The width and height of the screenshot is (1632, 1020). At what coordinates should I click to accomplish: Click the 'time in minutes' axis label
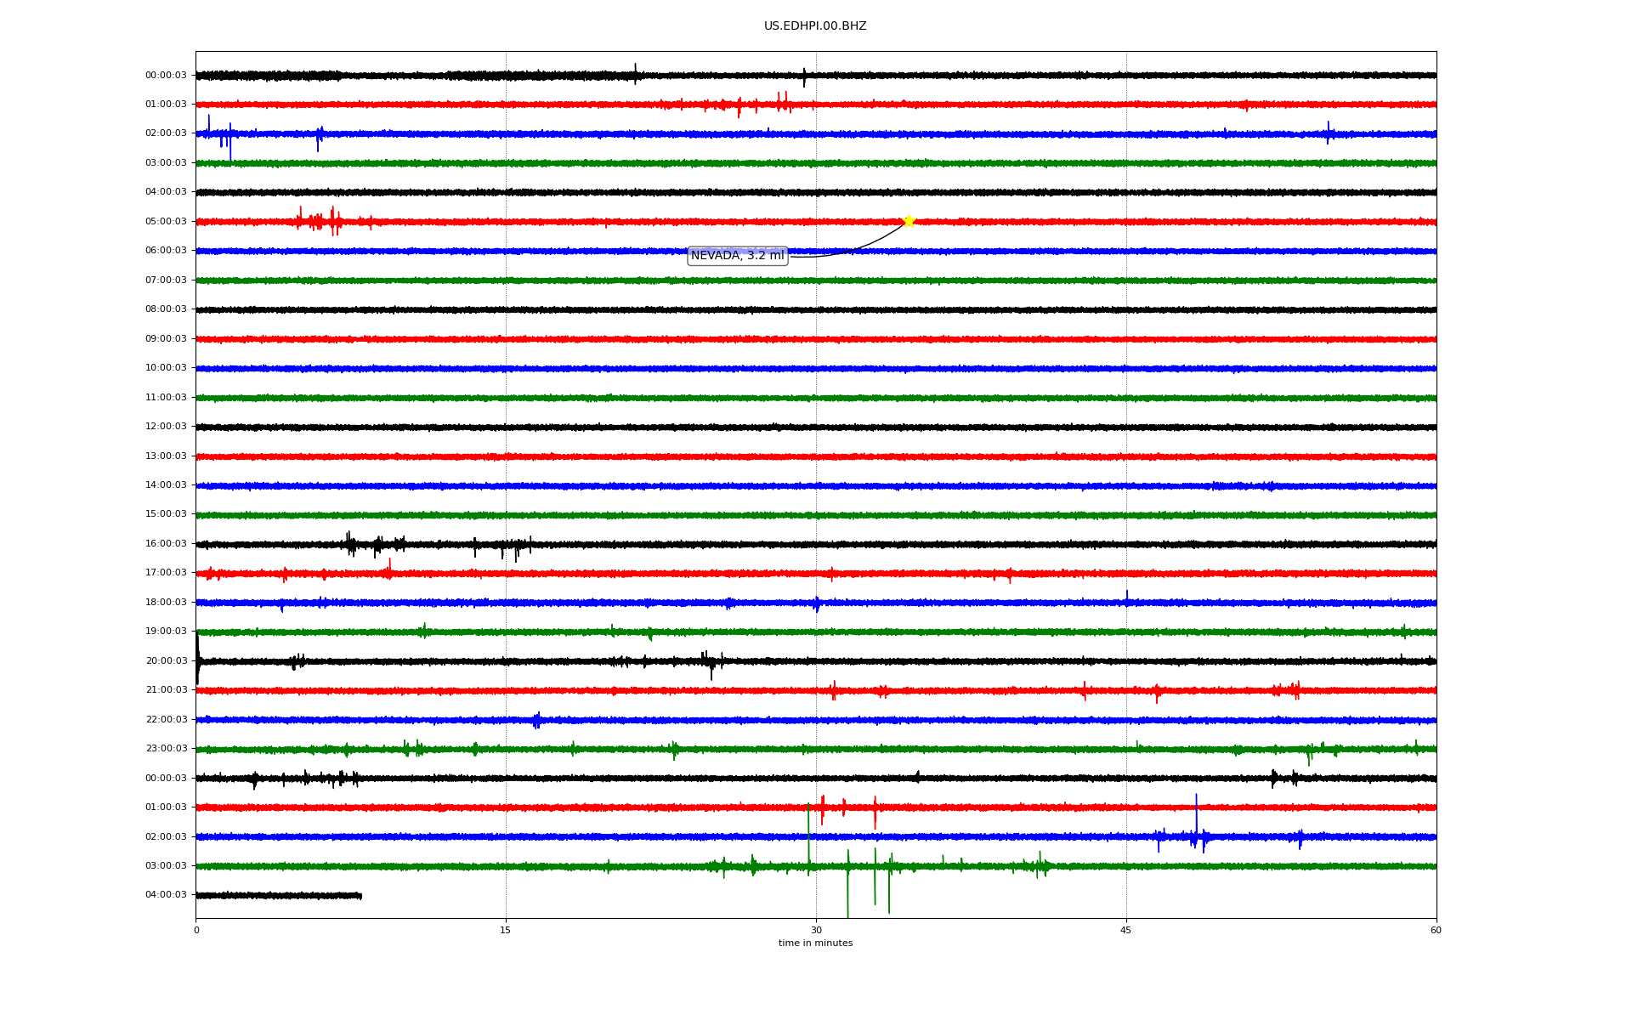pyautogui.click(x=815, y=943)
